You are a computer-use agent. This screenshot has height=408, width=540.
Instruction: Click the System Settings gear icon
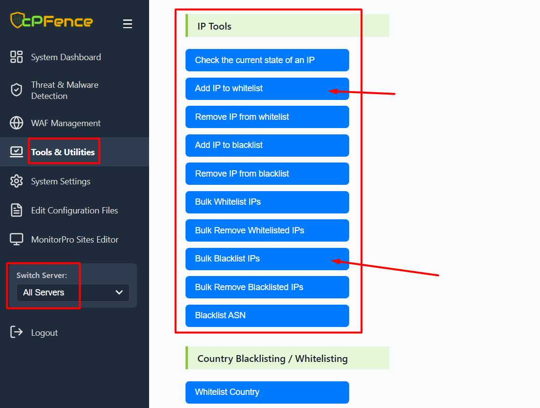[x=17, y=181]
